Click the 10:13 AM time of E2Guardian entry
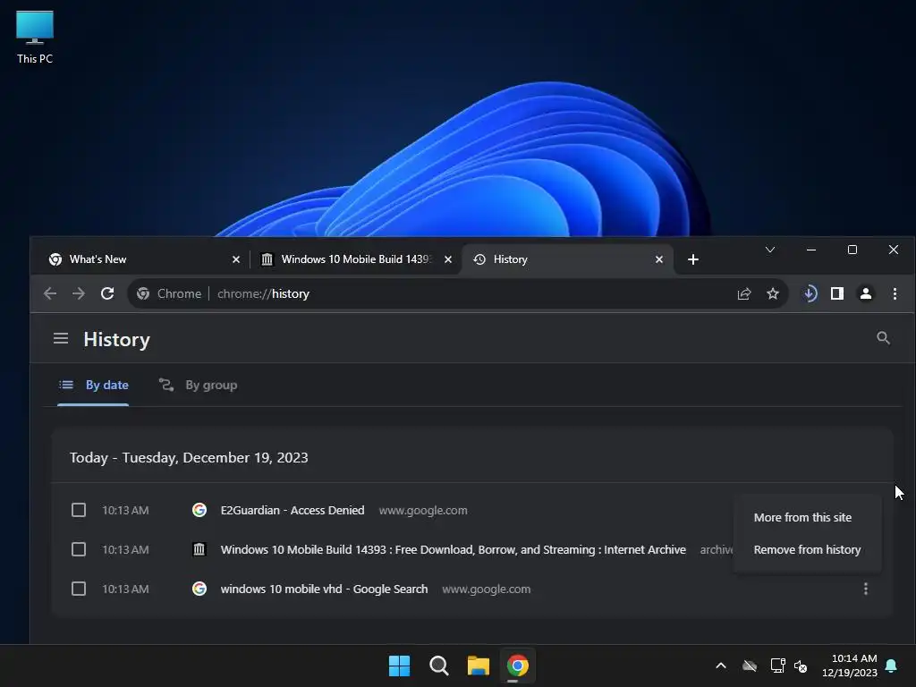The height and width of the screenshot is (687, 916). click(125, 510)
